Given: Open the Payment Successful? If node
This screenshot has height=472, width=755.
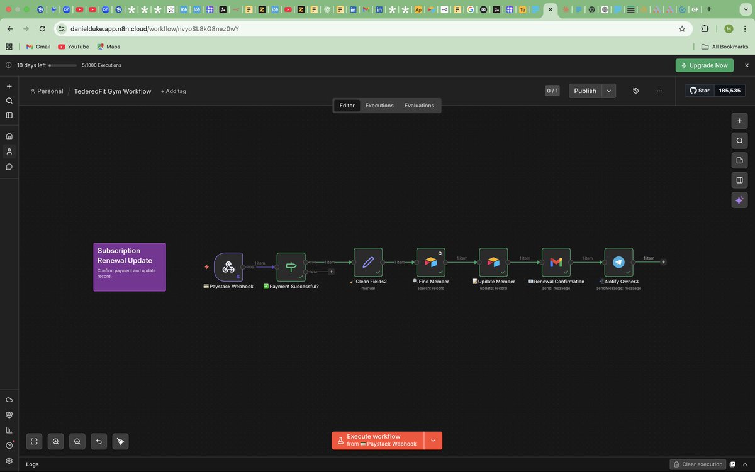Looking at the screenshot, I should coord(291,267).
